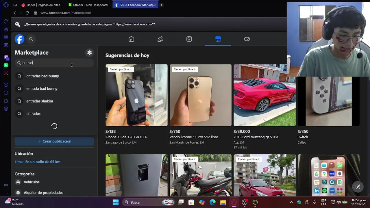The height and width of the screenshot is (208, 370).
Task: Open Marketplace settings gear icon
Action: pos(90,53)
